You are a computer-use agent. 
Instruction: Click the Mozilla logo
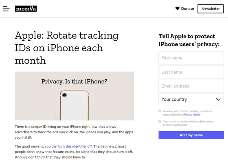click(26, 9)
